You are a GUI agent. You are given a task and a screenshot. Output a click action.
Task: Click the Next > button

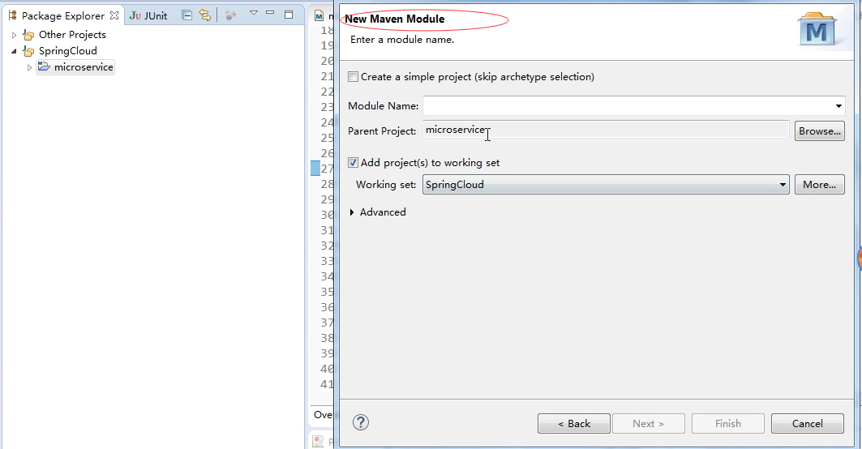(648, 424)
